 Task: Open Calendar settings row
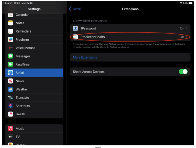pos(34,15)
